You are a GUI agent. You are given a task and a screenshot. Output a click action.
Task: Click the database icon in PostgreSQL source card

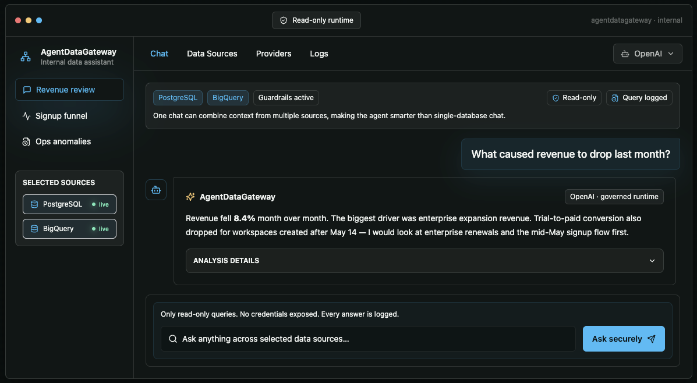34,204
